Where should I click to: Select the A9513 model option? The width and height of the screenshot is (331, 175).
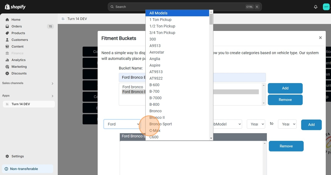coord(177,46)
